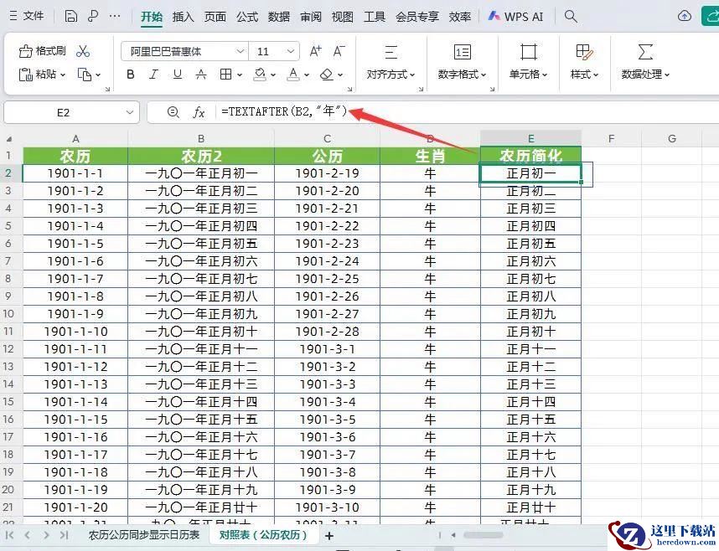The width and height of the screenshot is (719, 551).
Task: Switch to the 页面 ribbon tab
Action: (215, 17)
